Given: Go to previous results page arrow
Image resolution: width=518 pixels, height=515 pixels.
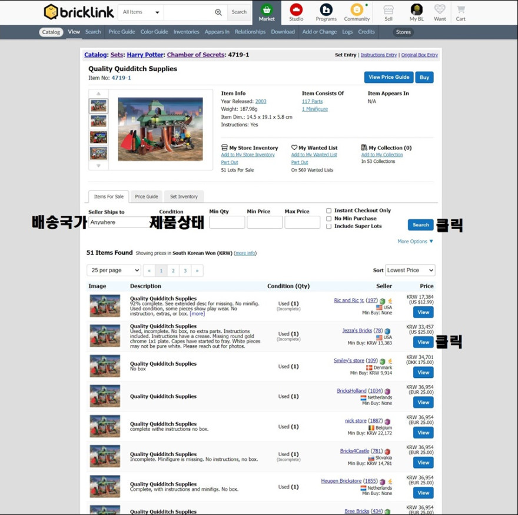Looking at the screenshot, I should (149, 270).
